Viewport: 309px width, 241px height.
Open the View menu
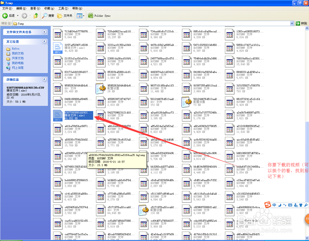[35, 8]
